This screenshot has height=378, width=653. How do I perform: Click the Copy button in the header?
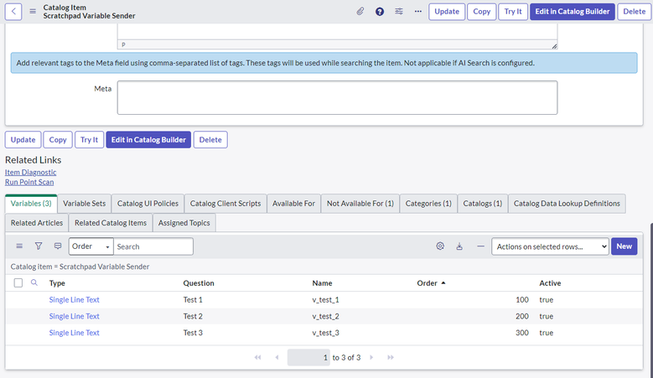coord(481,11)
